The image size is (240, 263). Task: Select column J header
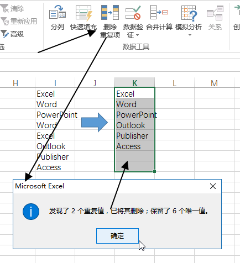tap(95, 83)
